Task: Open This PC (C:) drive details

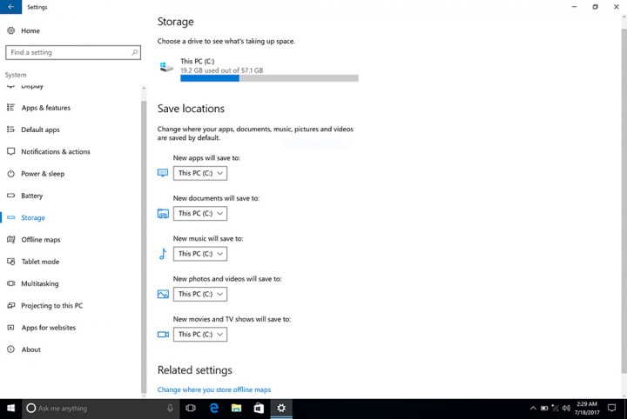Action: 259,70
